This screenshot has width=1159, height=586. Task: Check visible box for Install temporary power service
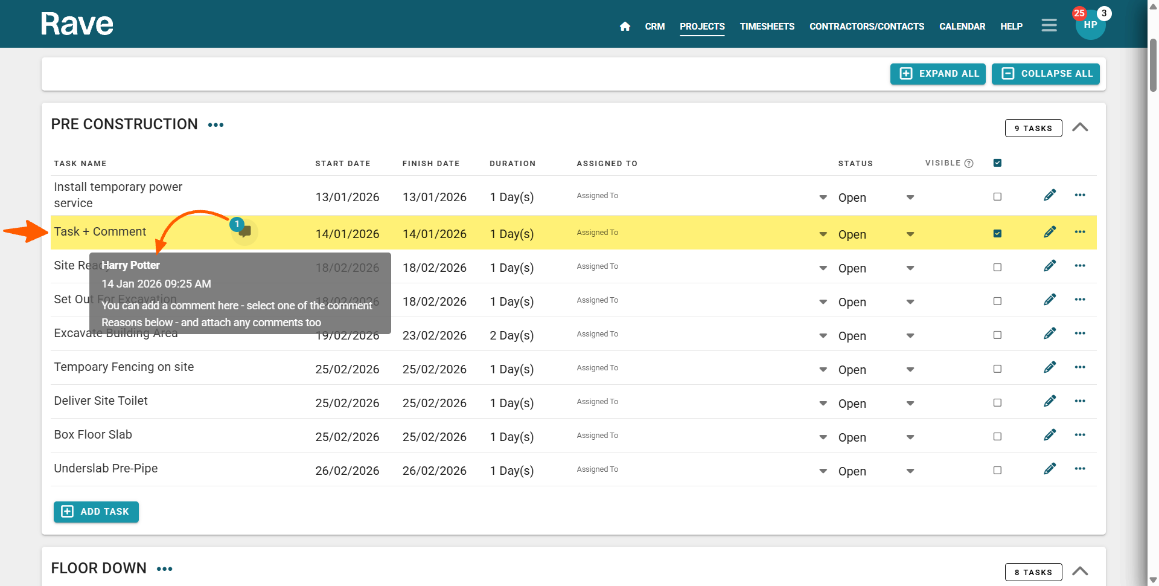[x=997, y=197]
